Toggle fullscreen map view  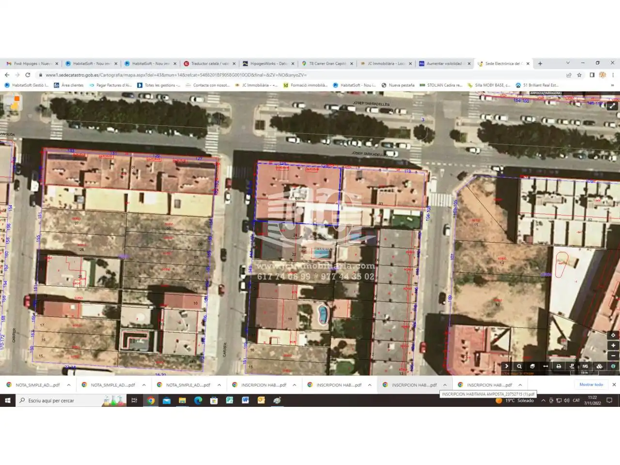click(x=612, y=106)
